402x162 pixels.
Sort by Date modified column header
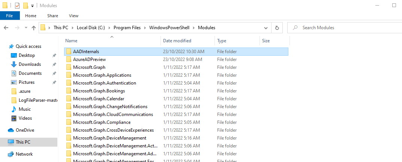(x=187, y=41)
